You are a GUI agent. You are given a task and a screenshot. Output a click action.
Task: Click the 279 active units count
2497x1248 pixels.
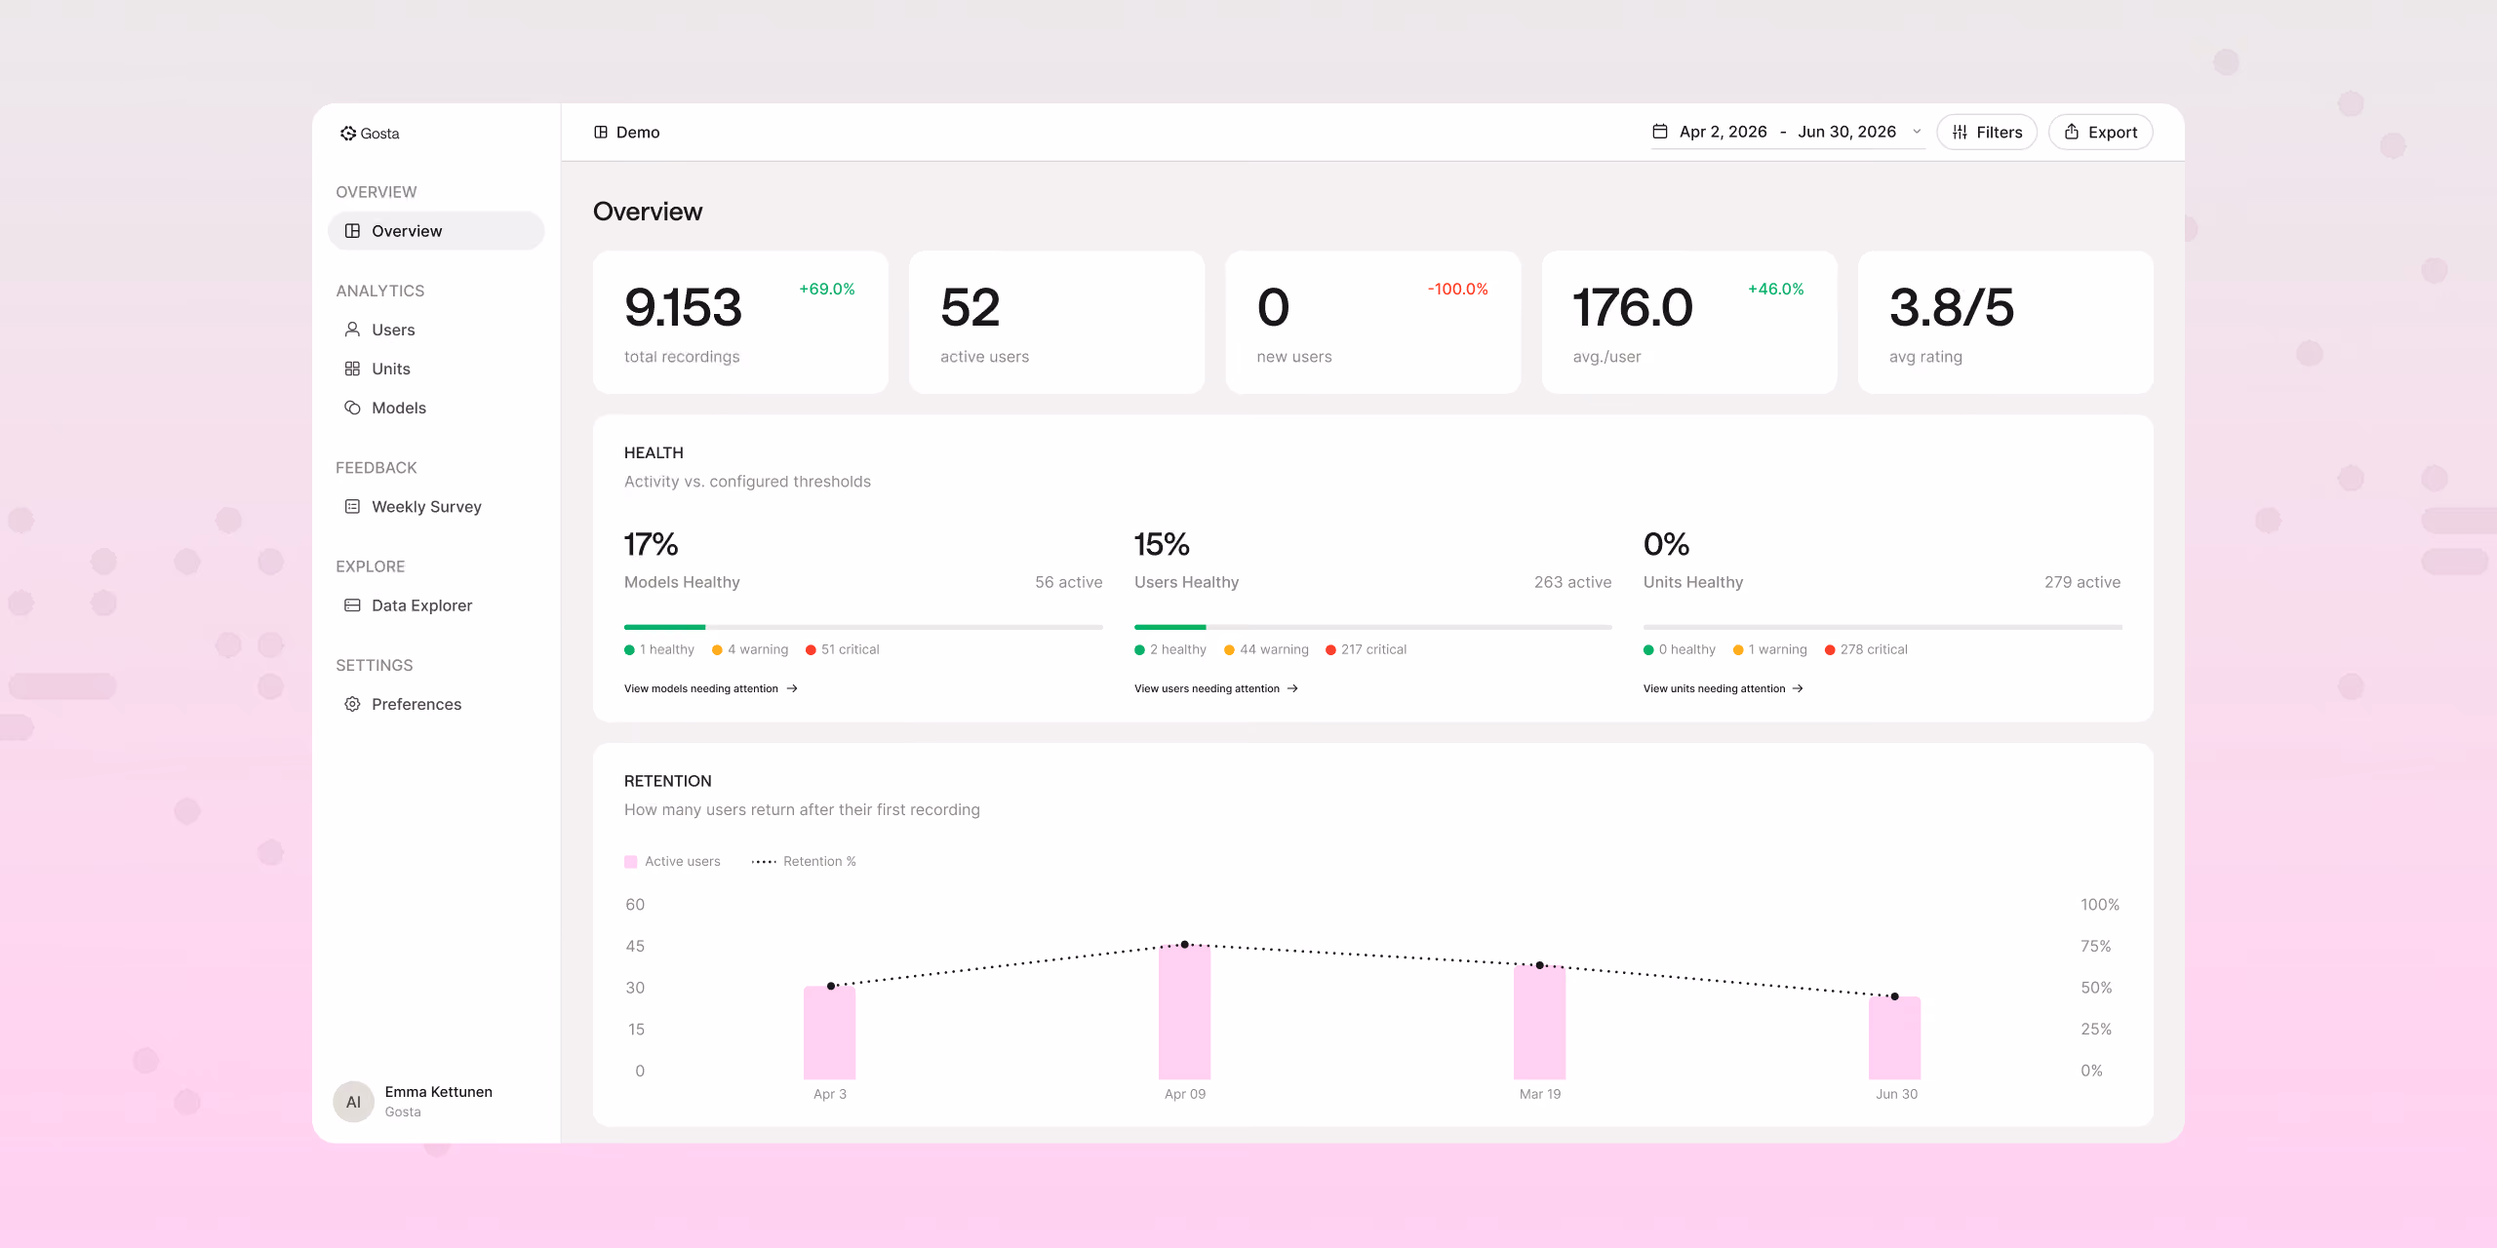2082,582
